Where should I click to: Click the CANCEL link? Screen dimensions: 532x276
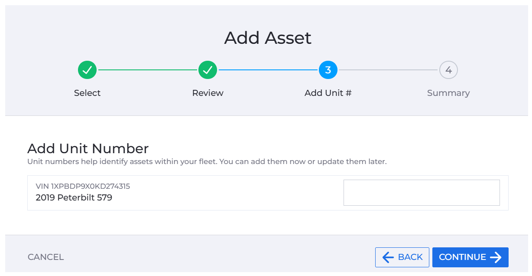(46, 257)
